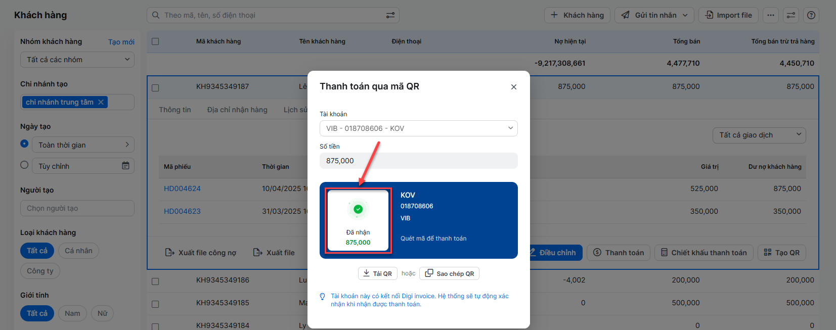
Task: Open search filter options icon
Action: pyautogui.click(x=390, y=15)
